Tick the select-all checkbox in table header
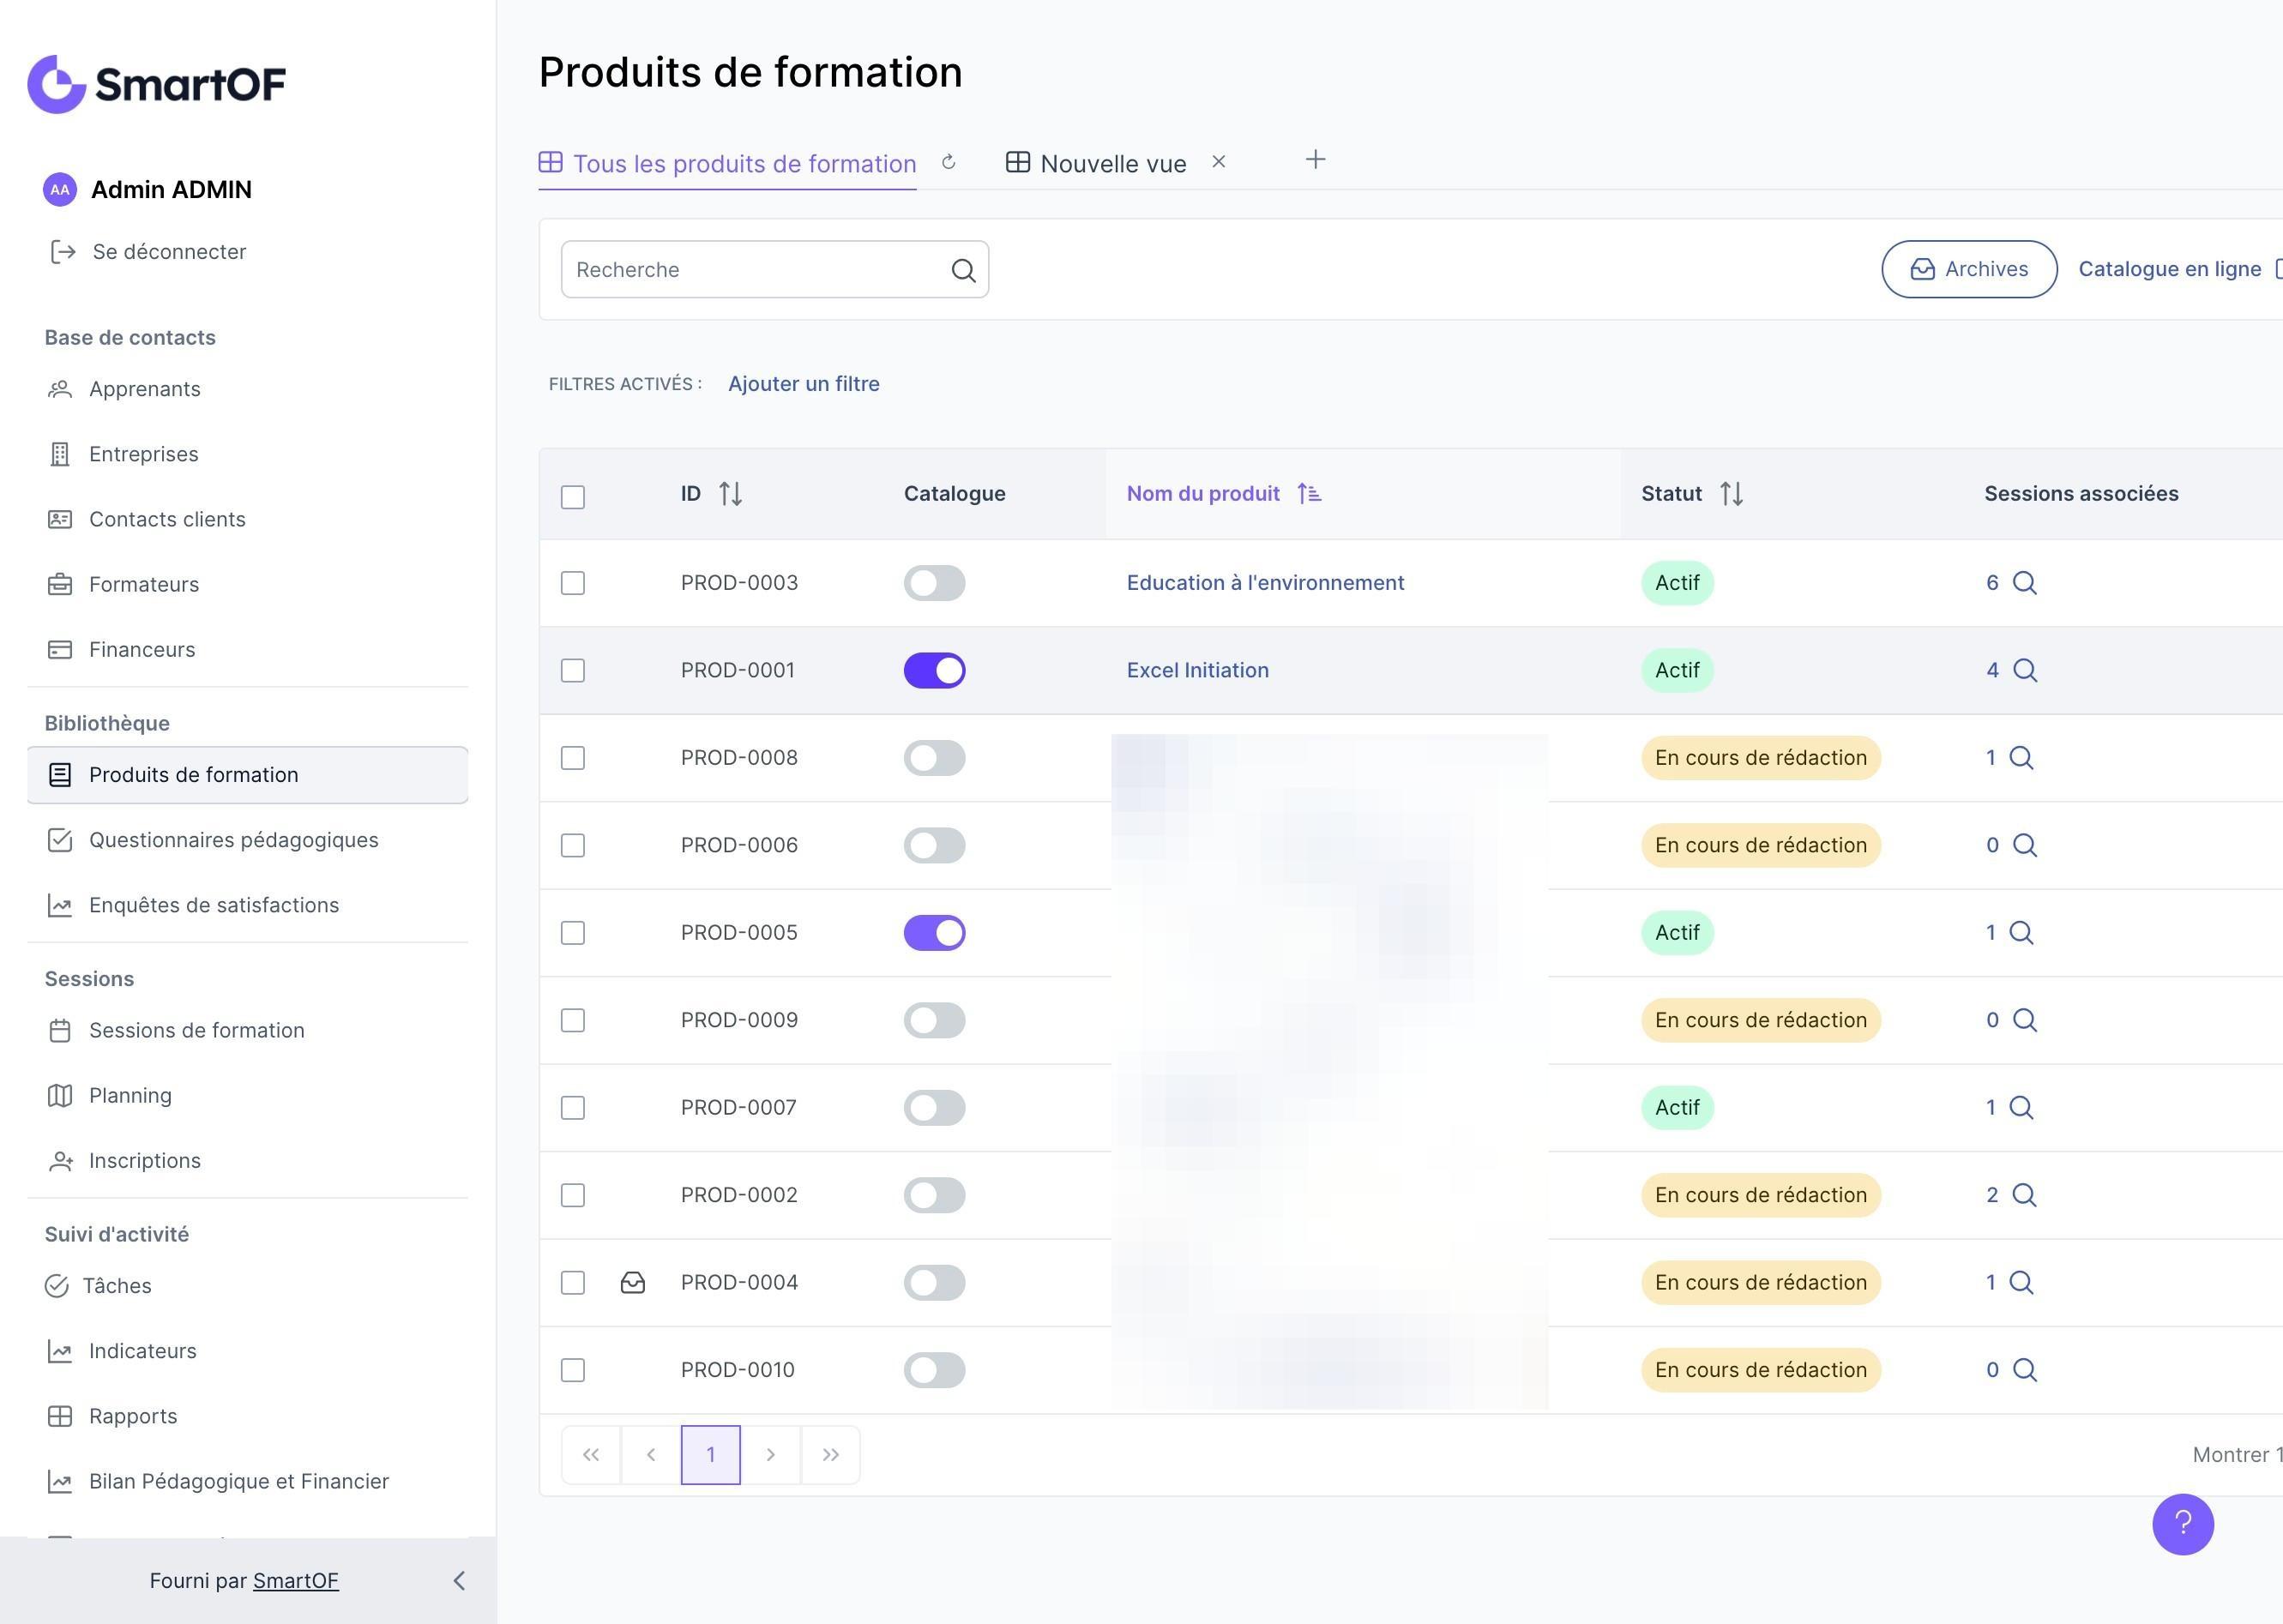The height and width of the screenshot is (1624, 2283). (573, 497)
